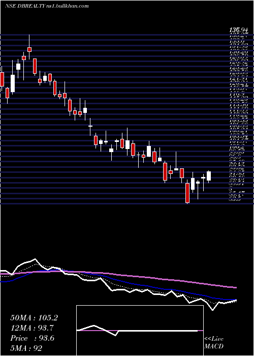Click the last white candlestick on the right
This screenshot has height=356, width=254.
(209, 176)
